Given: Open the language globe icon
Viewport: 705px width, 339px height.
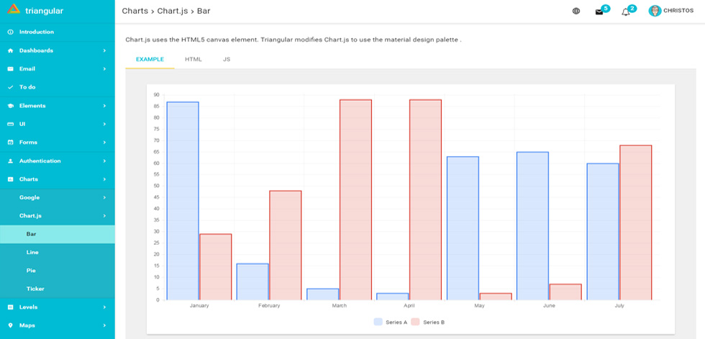Looking at the screenshot, I should 576,12.
